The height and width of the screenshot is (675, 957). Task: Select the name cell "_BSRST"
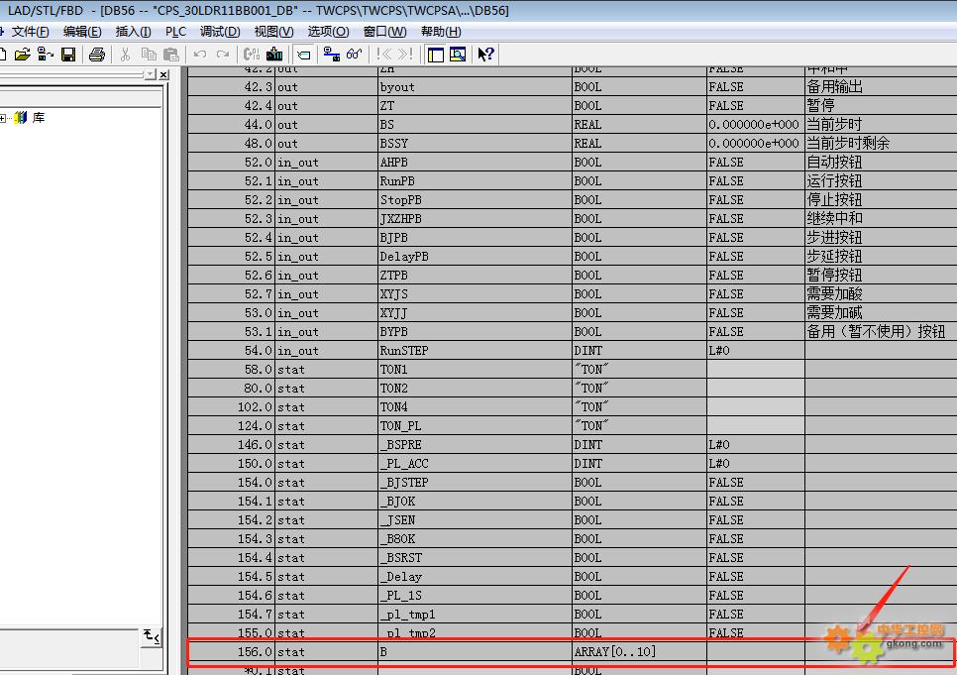coord(475,558)
